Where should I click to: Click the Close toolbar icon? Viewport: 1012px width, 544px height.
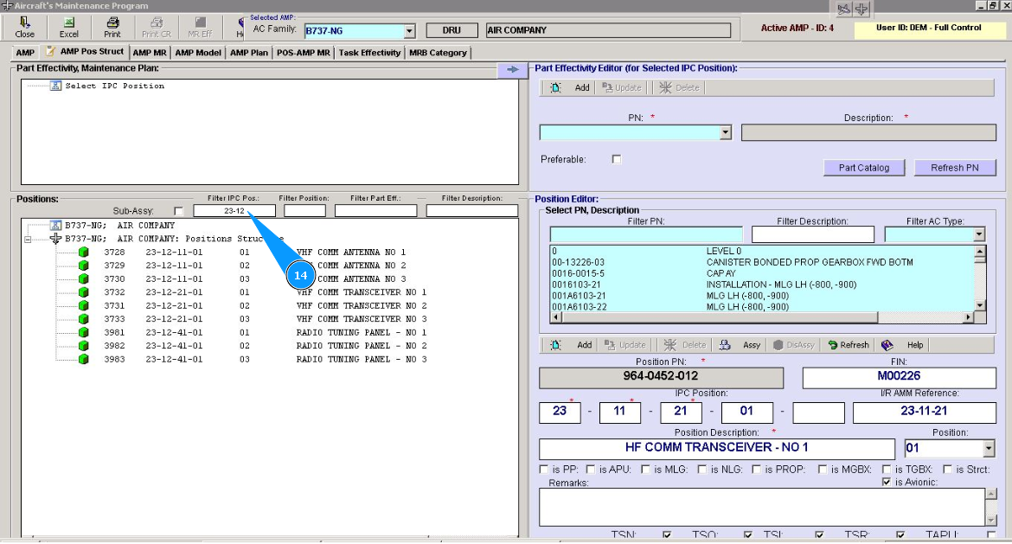point(25,23)
